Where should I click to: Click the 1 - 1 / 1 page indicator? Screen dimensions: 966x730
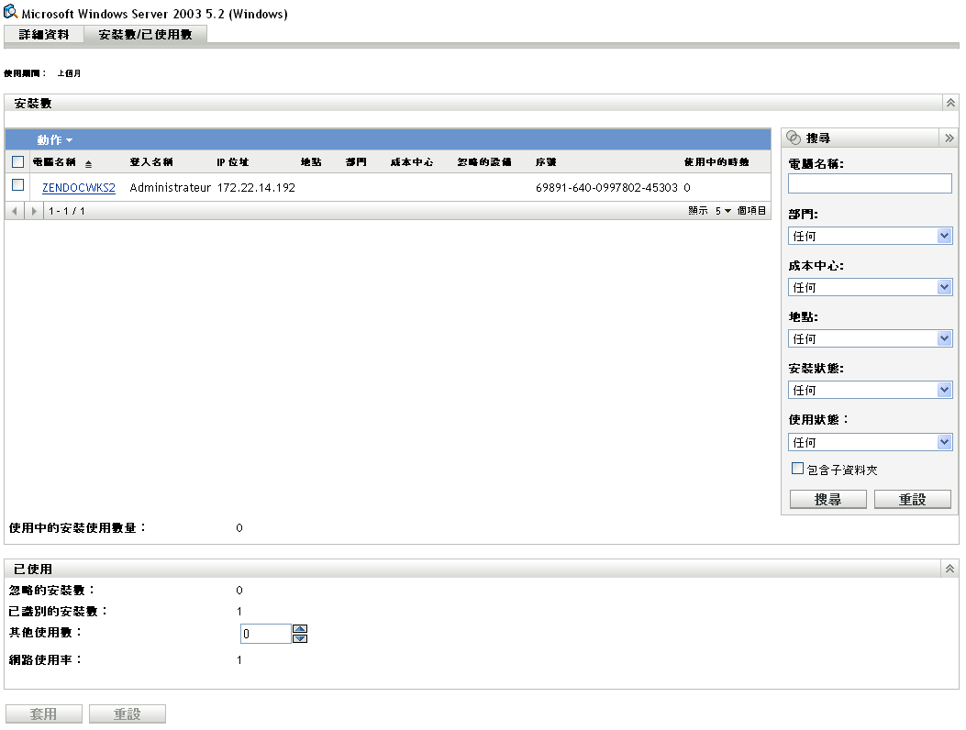click(67, 211)
